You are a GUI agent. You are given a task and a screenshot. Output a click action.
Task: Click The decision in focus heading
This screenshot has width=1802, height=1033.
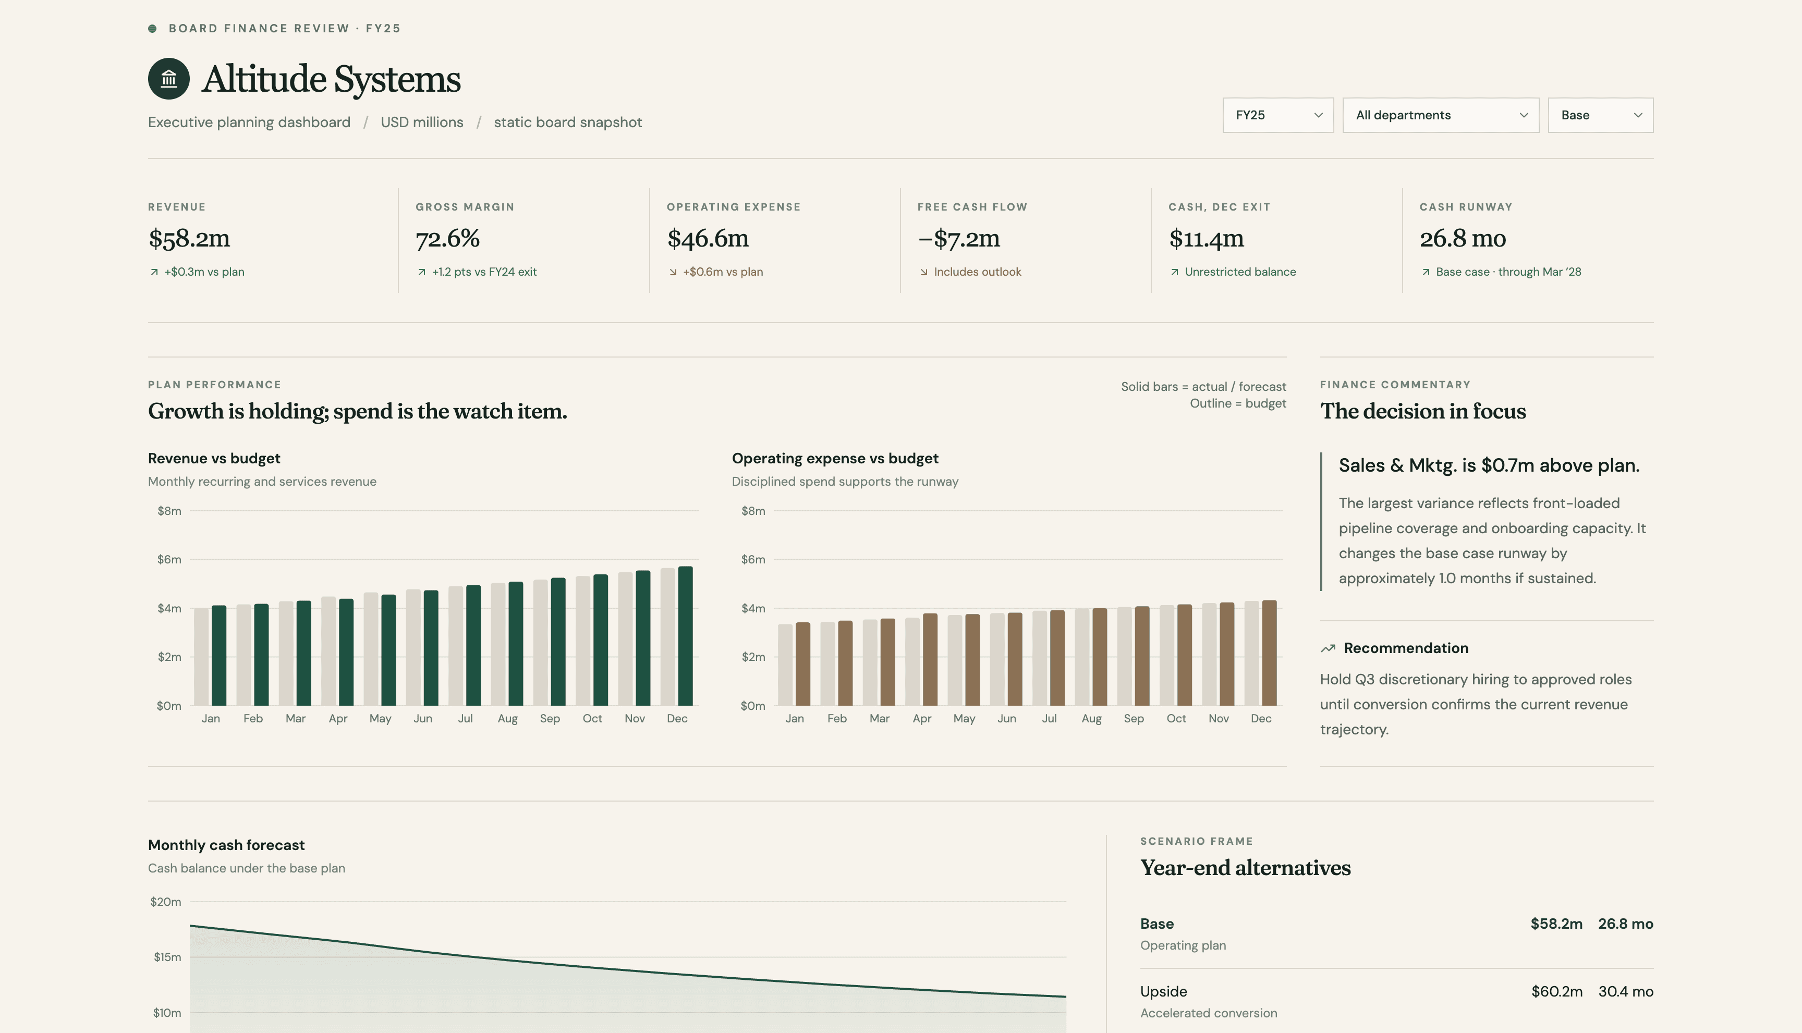coord(1422,412)
